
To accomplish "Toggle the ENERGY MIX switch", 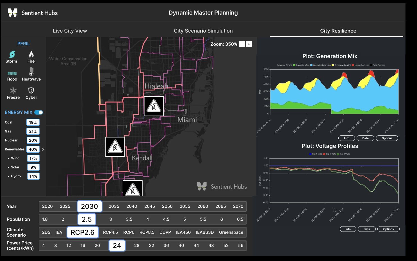I will (x=38, y=112).
